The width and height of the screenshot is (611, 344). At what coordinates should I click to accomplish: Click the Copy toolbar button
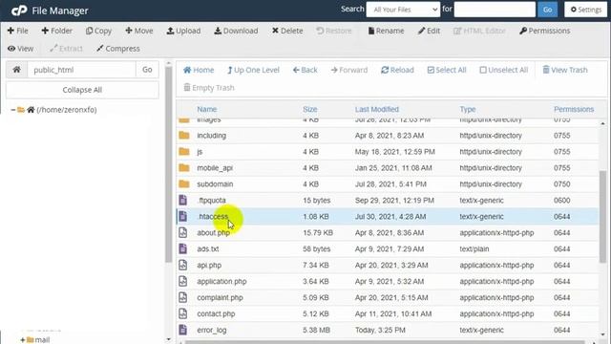[98, 31]
